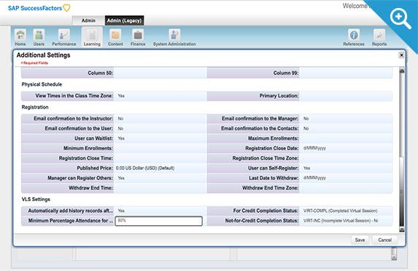Click the VLS Settings section heading

pos(36,199)
